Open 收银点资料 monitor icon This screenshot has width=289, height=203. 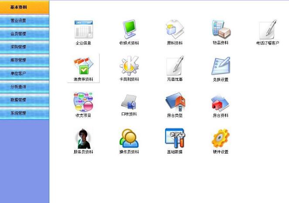click(129, 30)
